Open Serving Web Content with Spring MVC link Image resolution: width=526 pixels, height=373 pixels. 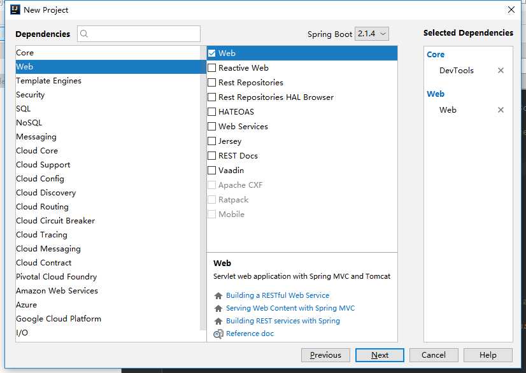290,308
